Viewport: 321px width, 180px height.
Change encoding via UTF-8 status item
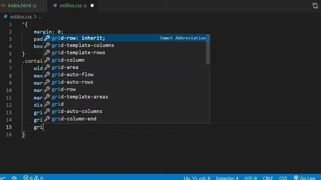pyautogui.click(x=251, y=178)
